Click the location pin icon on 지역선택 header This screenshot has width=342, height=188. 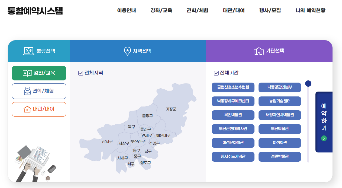[x=127, y=51]
